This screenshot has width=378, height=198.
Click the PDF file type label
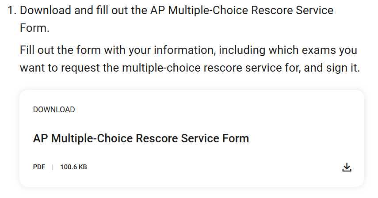pyautogui.click(x=39, y=167)
